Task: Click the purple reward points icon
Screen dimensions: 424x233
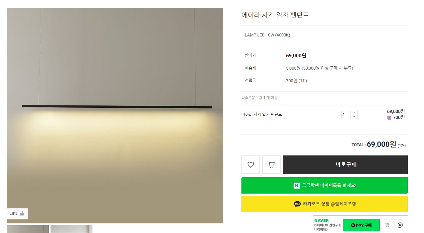Action: (389, 118)
